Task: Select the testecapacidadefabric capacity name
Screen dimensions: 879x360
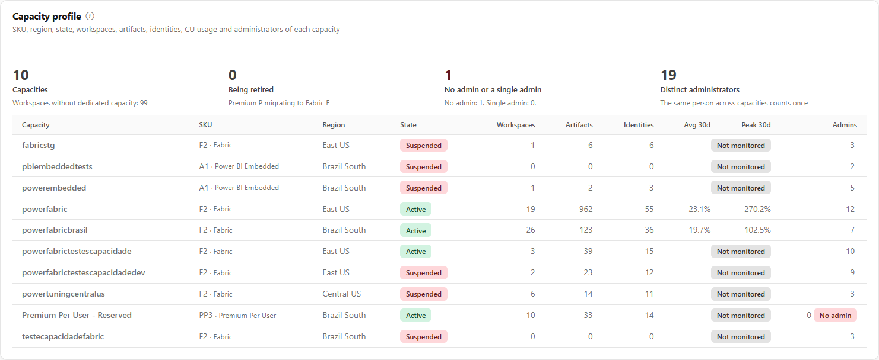Action: [63, 336]
